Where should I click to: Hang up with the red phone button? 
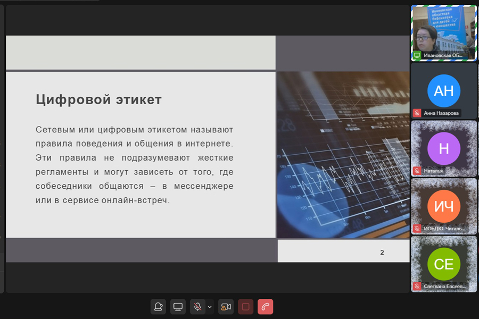[x=265, y=307]
